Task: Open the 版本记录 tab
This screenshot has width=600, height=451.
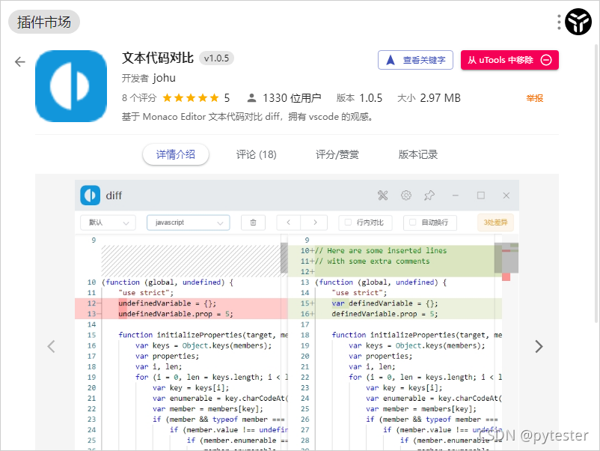Action: pyautogui.click(x=418, y=155)
